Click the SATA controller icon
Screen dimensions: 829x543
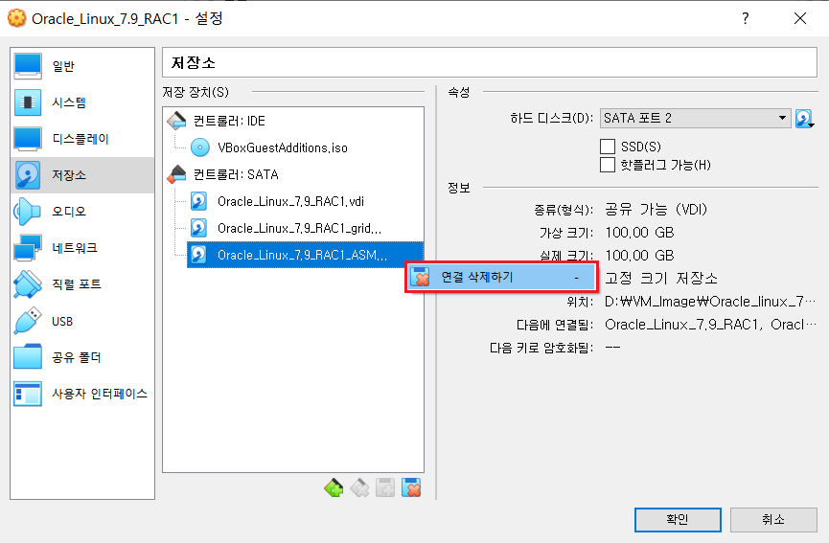176,174
